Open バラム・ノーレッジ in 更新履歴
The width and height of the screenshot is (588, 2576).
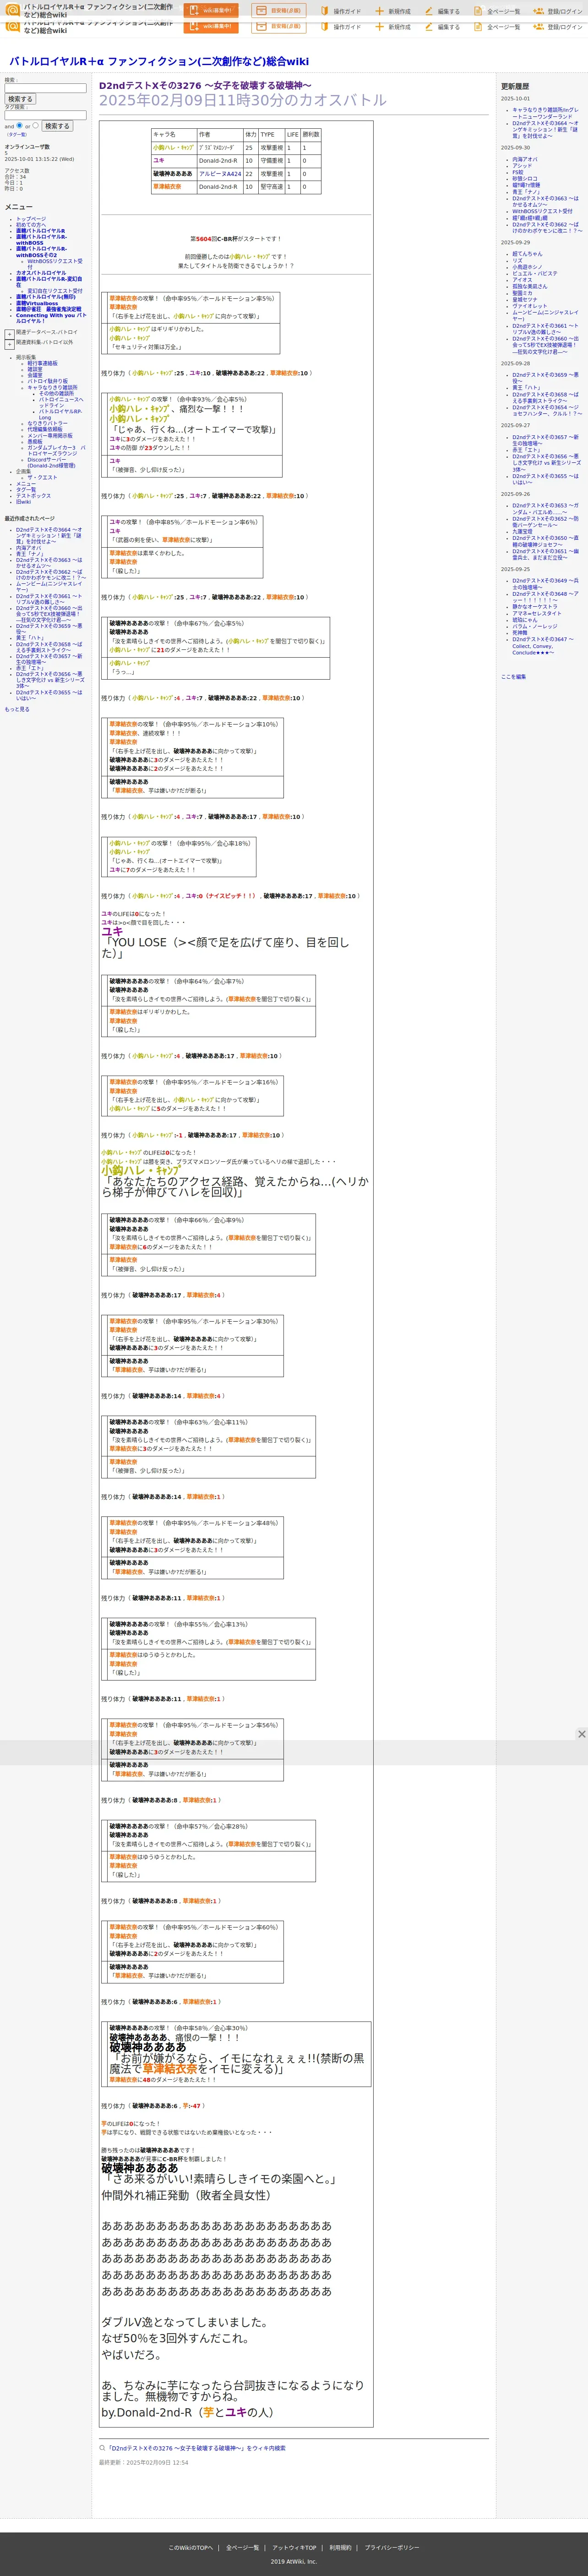pos(535,626)
